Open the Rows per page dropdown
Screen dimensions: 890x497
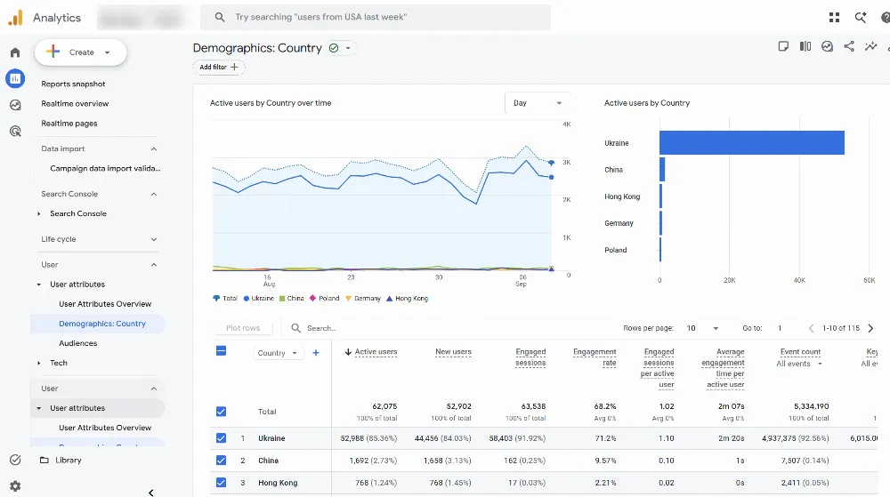click(x=703, y=328)
